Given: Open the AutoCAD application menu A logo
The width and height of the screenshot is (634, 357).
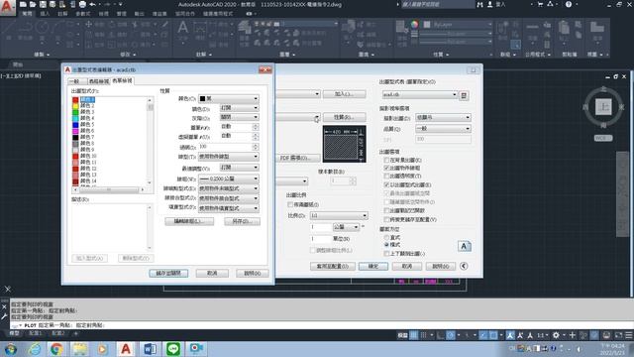Looking at the screenshot, I should [7, 7].
